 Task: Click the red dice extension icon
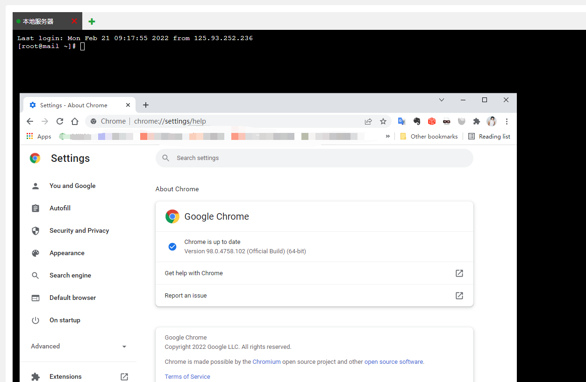432,121
